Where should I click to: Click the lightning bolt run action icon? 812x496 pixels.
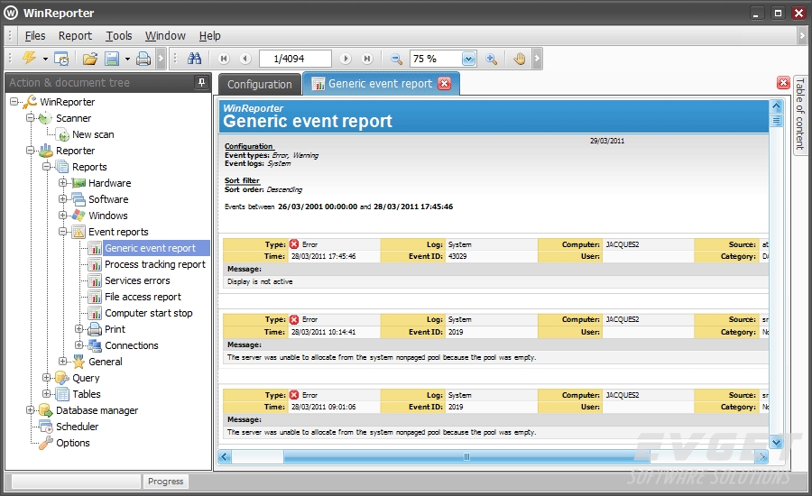coord(29,58)
